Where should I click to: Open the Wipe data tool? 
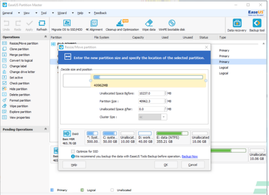148,25
